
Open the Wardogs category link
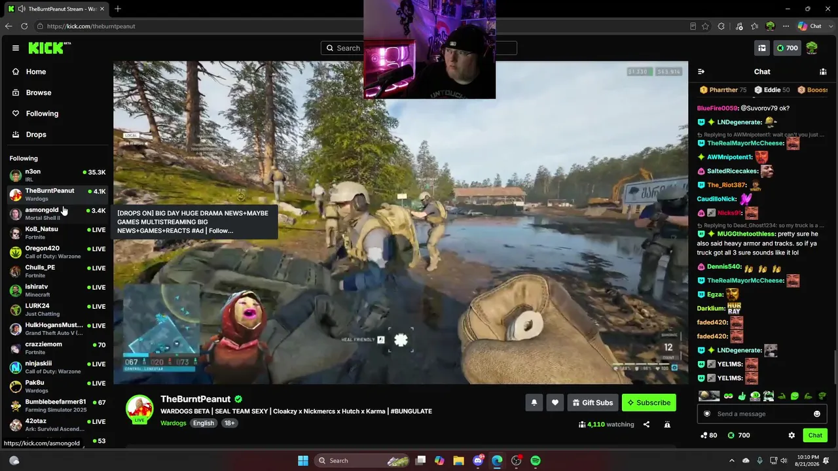pyautogui.click(x=173, y=423)
